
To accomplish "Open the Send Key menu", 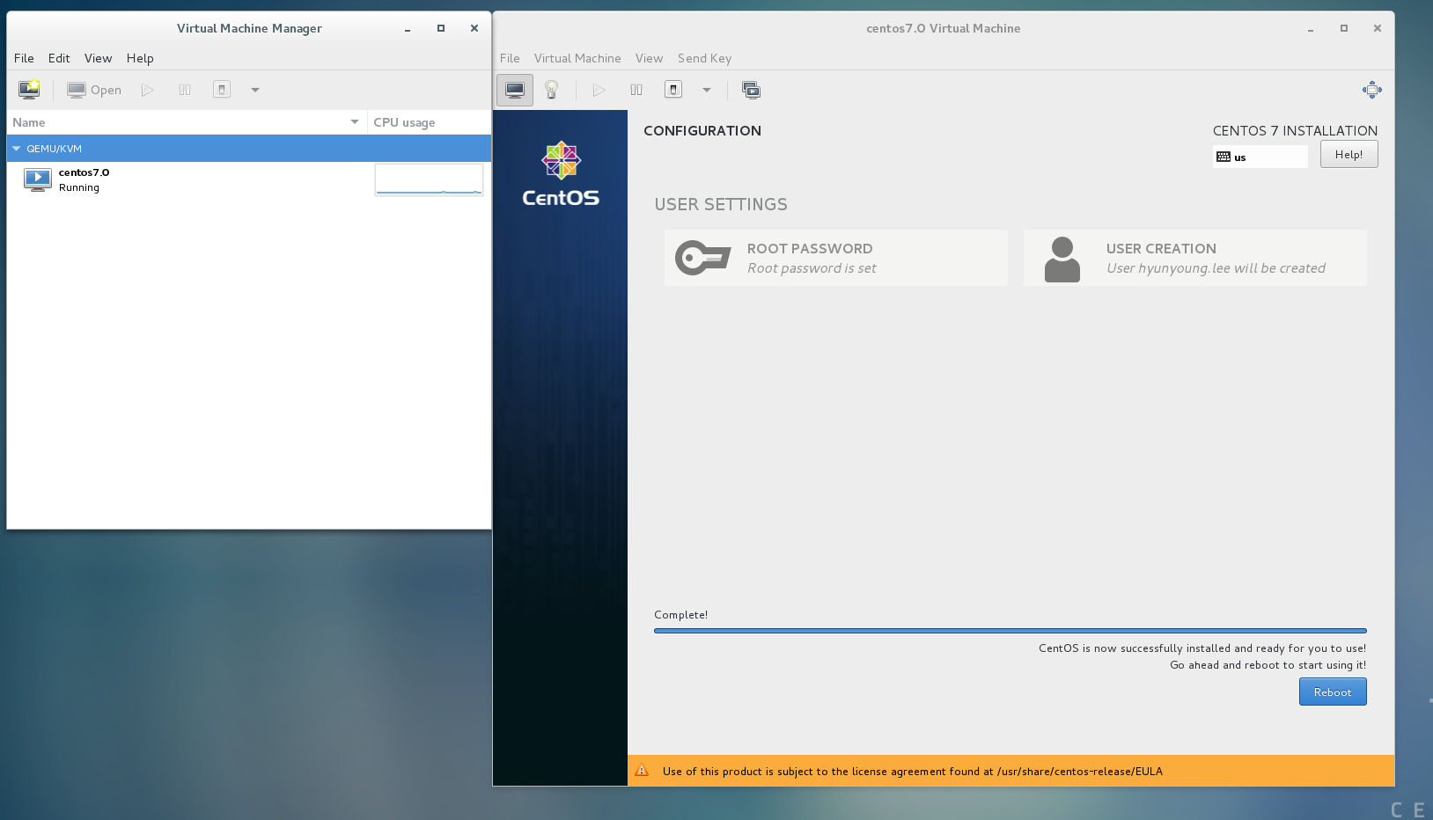I will 704,58.
